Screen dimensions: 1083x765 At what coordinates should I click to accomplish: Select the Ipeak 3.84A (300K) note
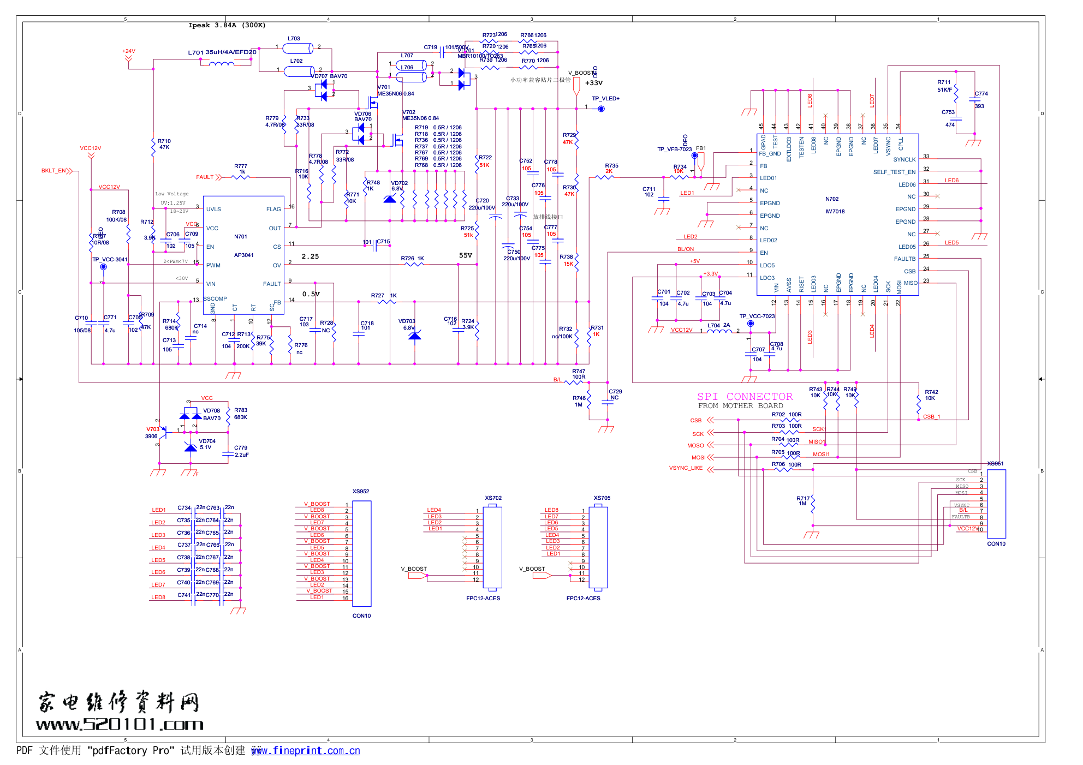coord(227,25)
